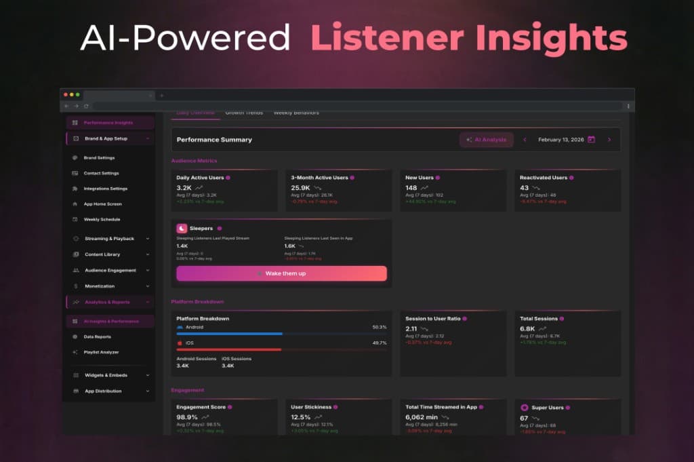The height and width of the screenshot is (462, 694).
Task: Click the browser address bar
Action: pyautogui.click(x=357, y=107)
